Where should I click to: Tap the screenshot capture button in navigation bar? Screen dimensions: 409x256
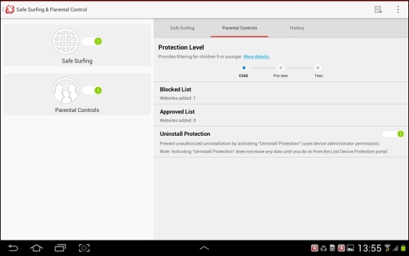(x=84, y=248)
